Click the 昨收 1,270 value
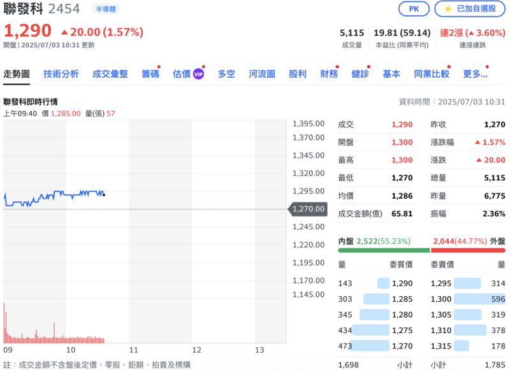510x370 pixels. [x=495, y=124]
